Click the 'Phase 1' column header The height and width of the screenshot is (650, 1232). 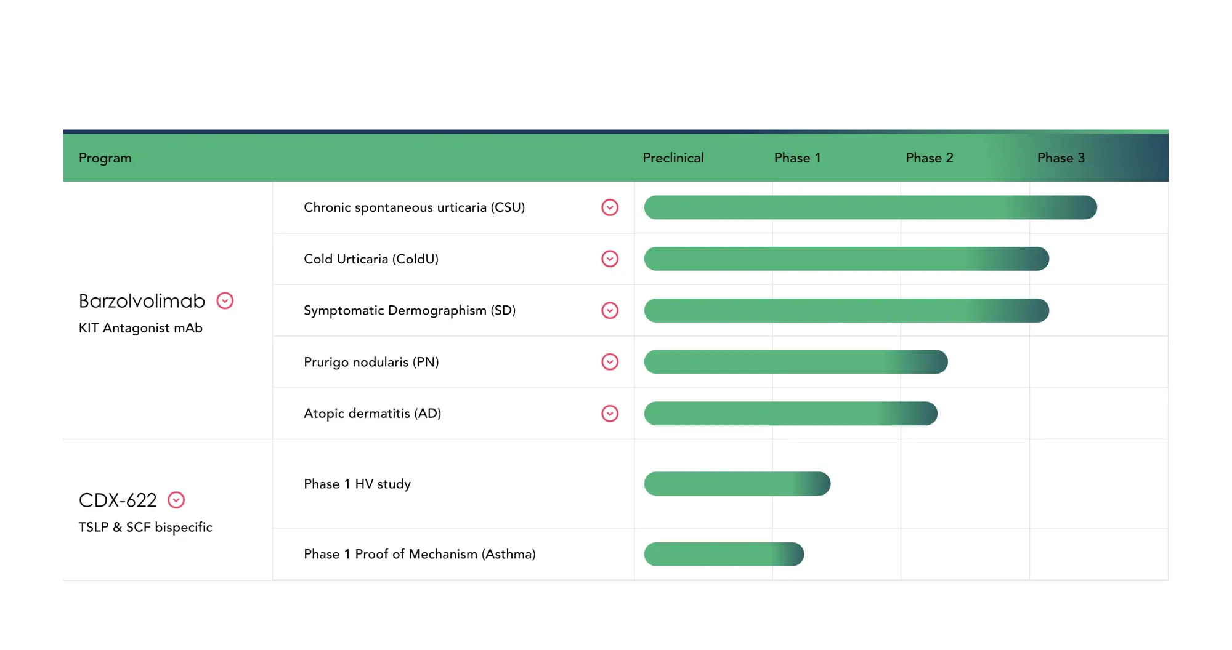[x=797, y=158]
